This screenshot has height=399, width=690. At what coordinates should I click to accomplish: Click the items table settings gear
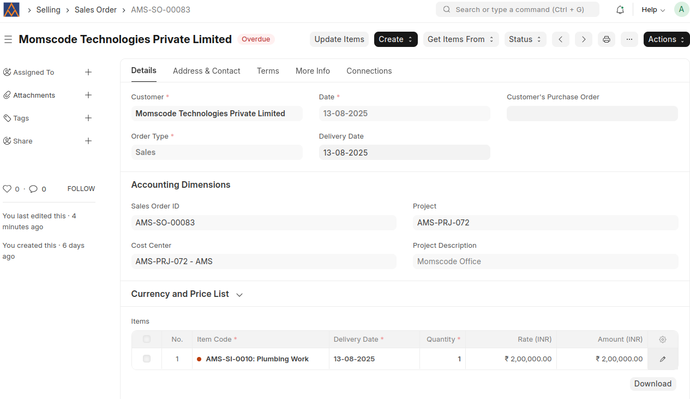coord(662,340)
